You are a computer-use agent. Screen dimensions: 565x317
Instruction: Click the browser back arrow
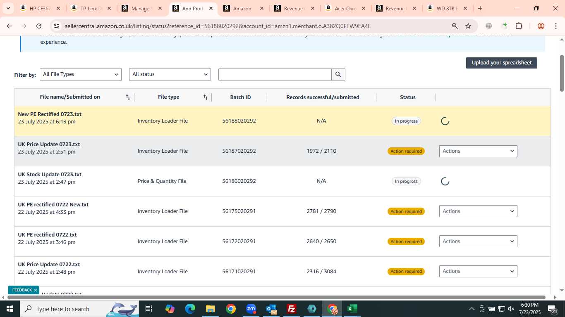click(x=9, y=26)
